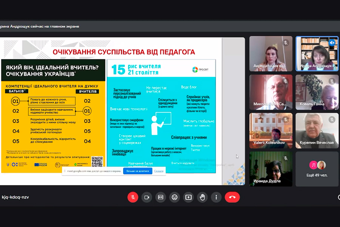
Task: Click muted mic icon on Ираида Дудла tile
Action: (x=286, y=158)
